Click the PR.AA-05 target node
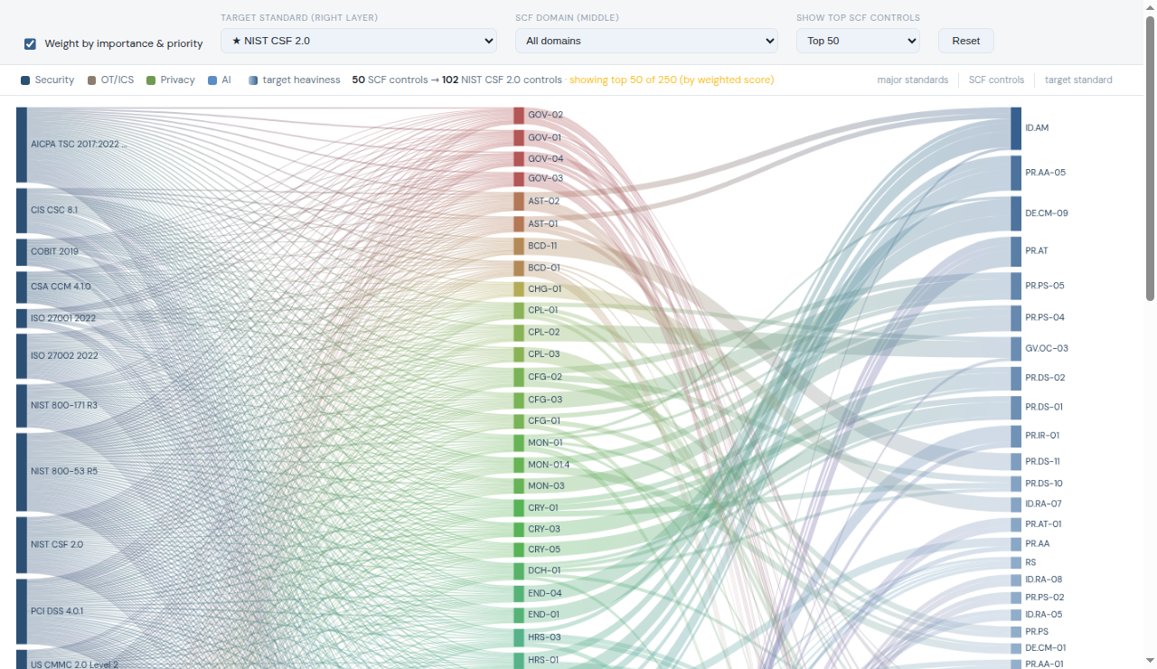Image resolution: width=1157 pixels, height=669 pixels. point(1016,173)
